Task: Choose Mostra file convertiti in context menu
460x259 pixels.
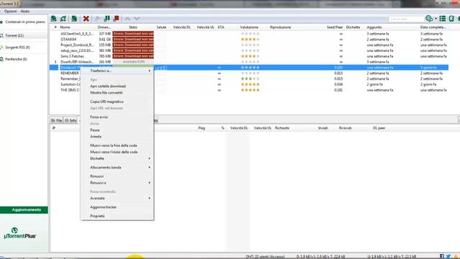Action: (117, 93)
